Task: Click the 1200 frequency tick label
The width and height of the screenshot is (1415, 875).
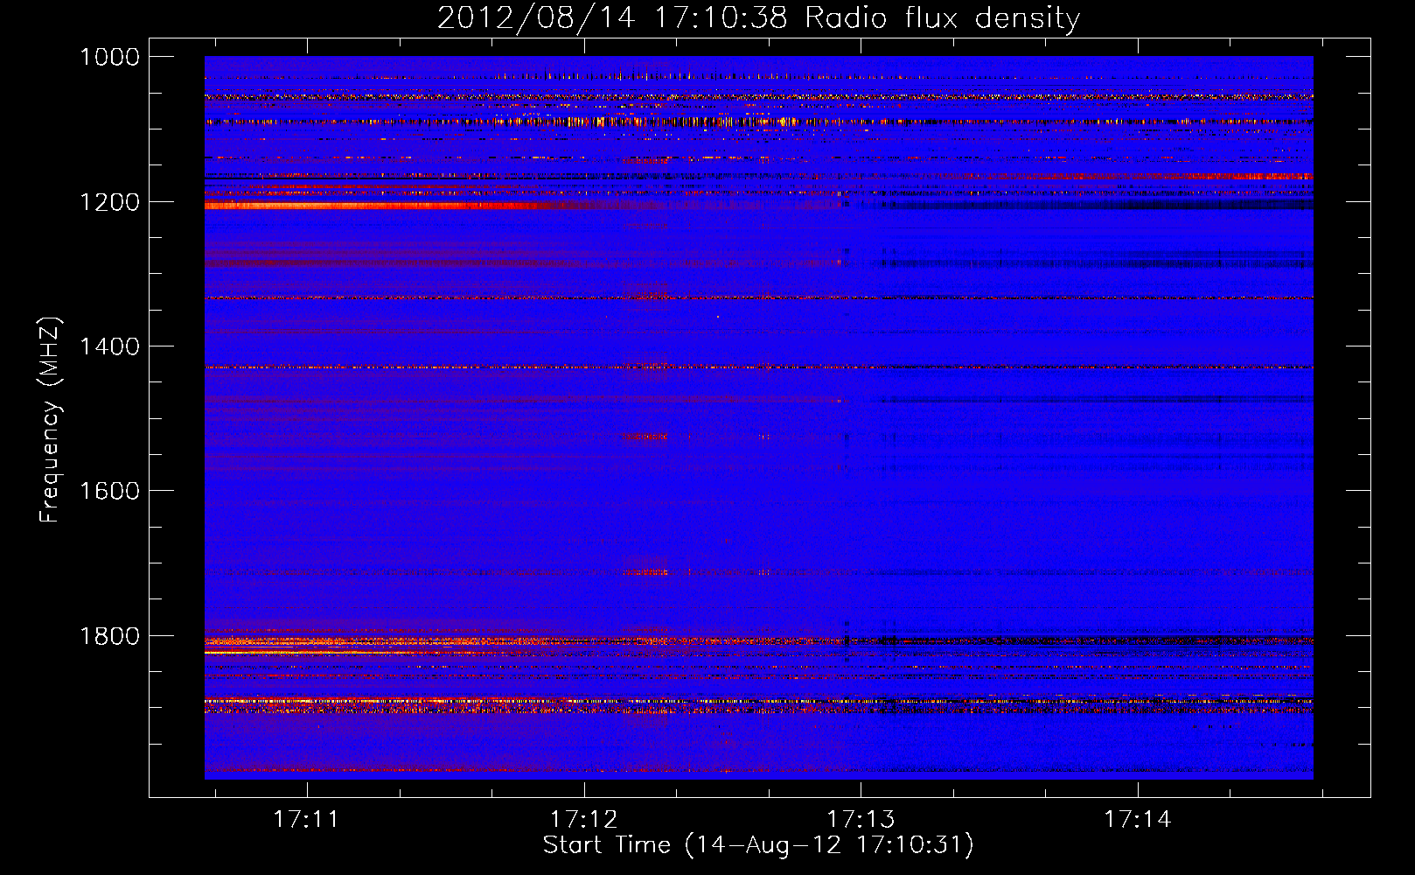Action: tap(109, 202)
